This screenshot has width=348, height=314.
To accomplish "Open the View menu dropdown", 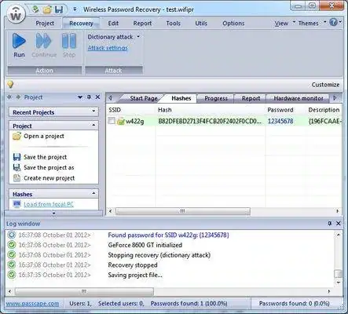I will (284, 24).
